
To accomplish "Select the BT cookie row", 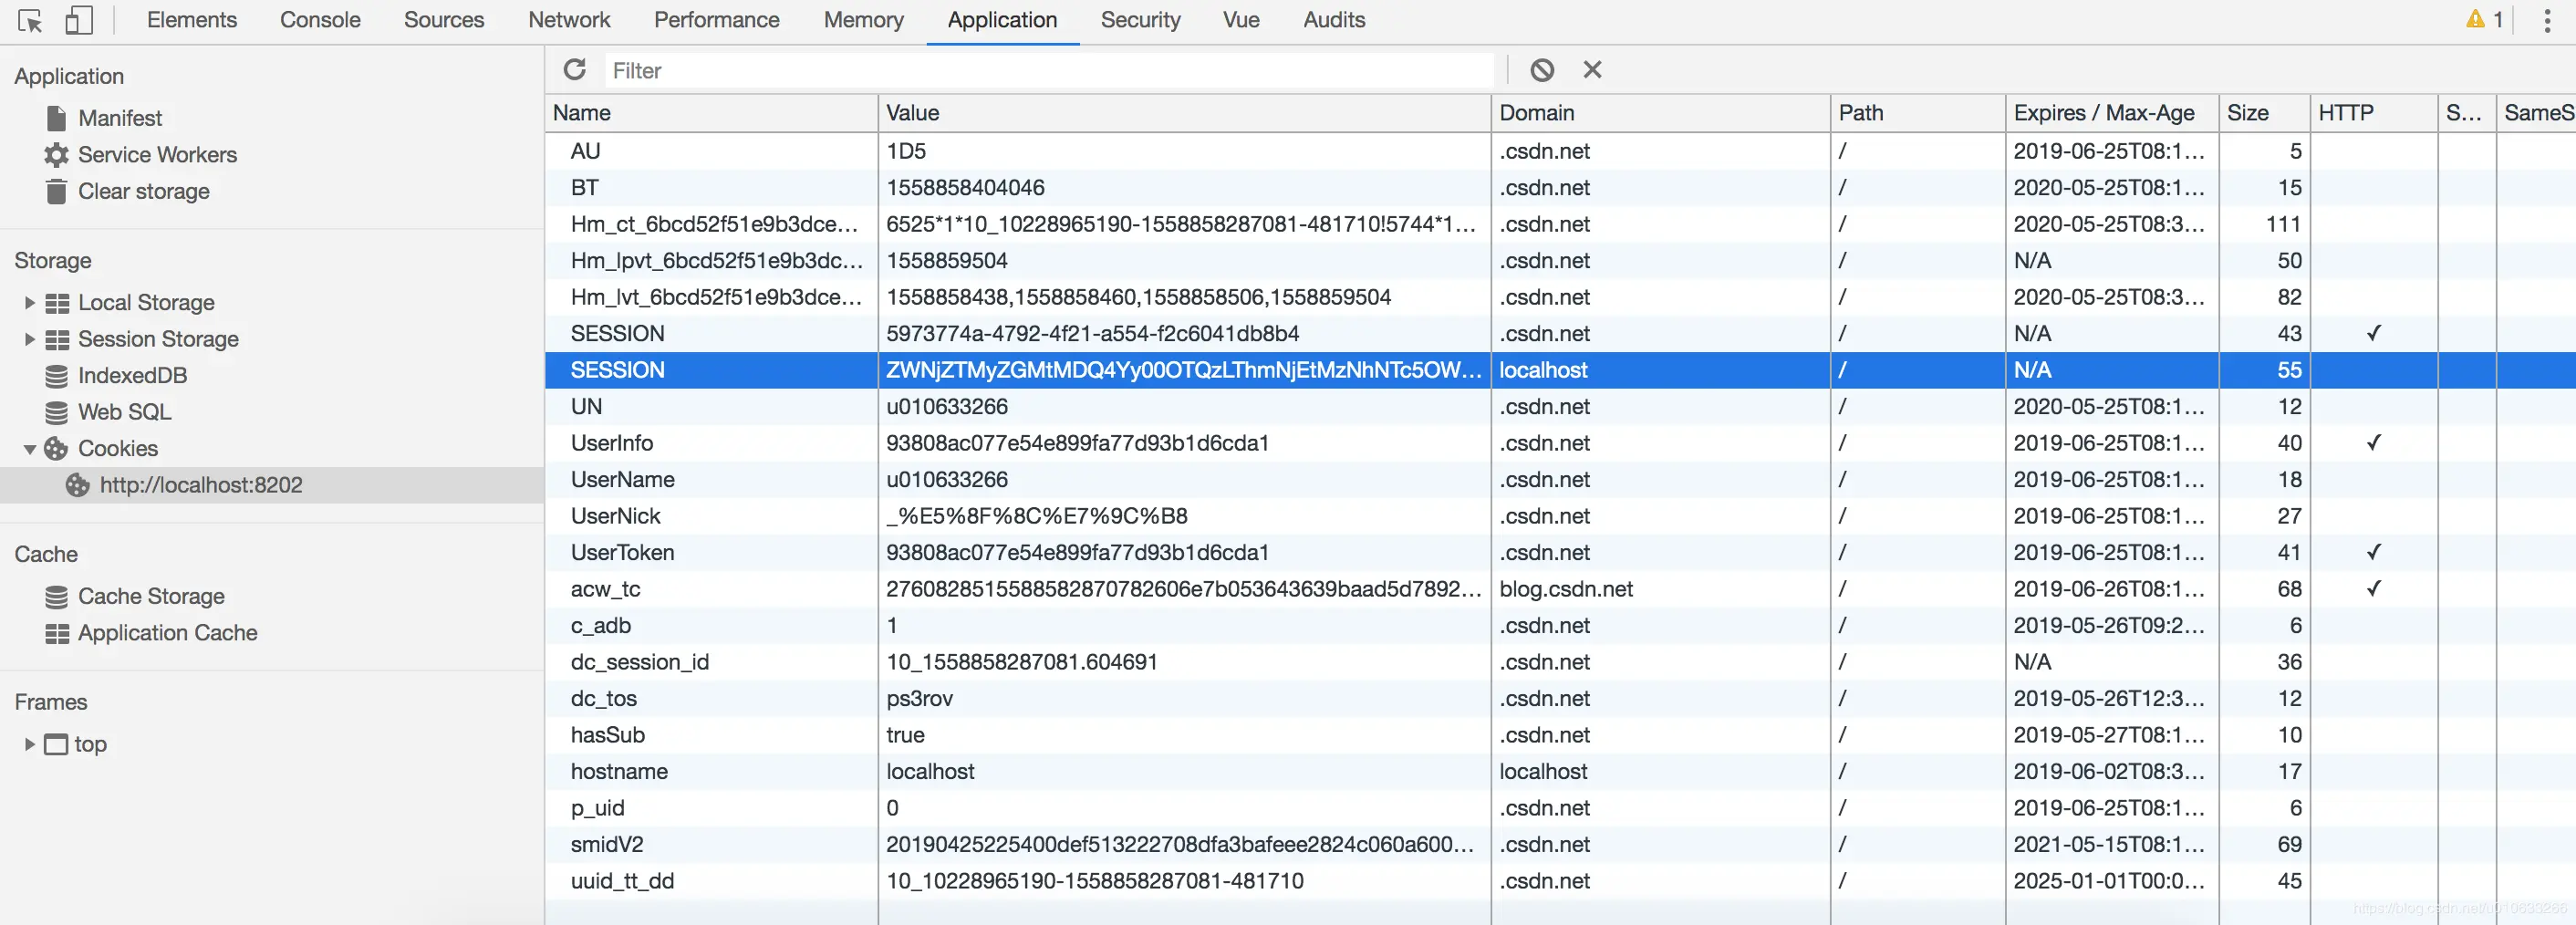I will pyautogui.click(x=1560, y=188).
